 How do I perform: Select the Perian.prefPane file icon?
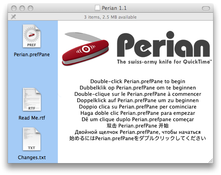click(32, 36)
